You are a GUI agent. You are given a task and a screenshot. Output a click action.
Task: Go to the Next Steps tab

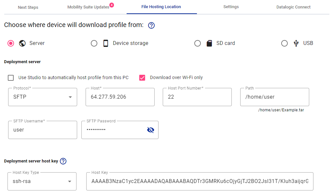28,7
